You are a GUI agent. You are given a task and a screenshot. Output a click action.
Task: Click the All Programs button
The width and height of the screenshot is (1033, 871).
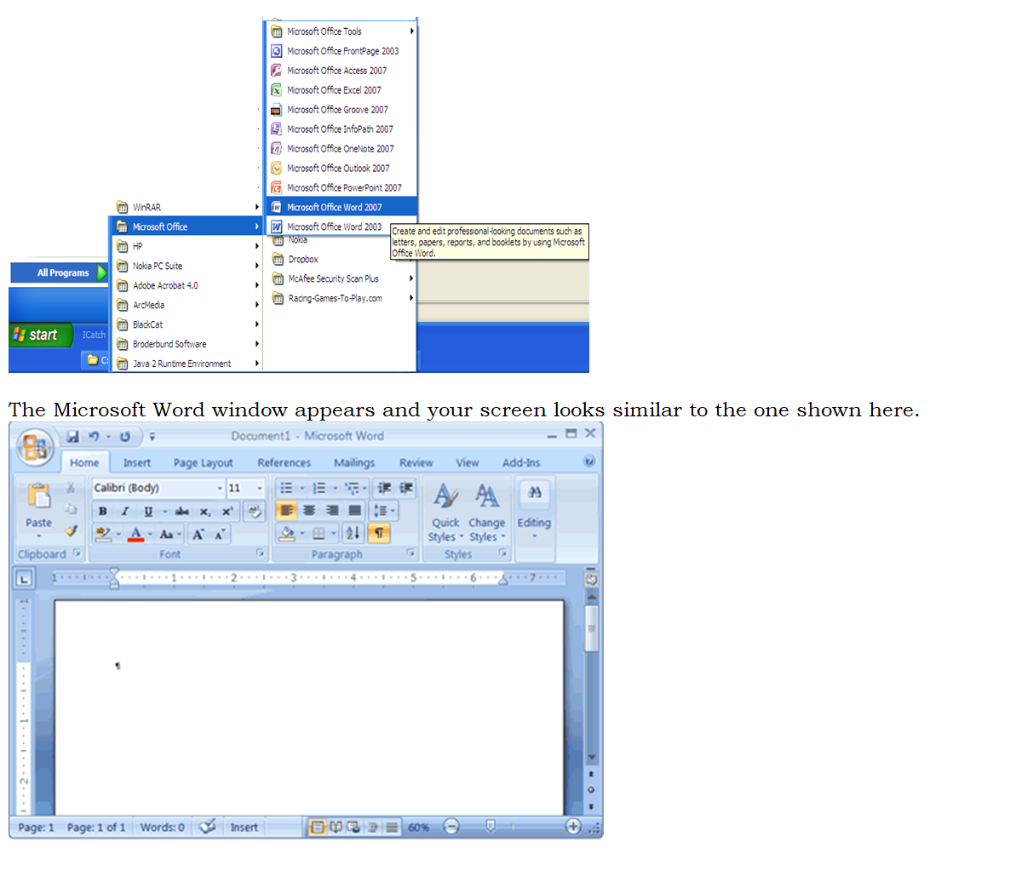[63, 273]
